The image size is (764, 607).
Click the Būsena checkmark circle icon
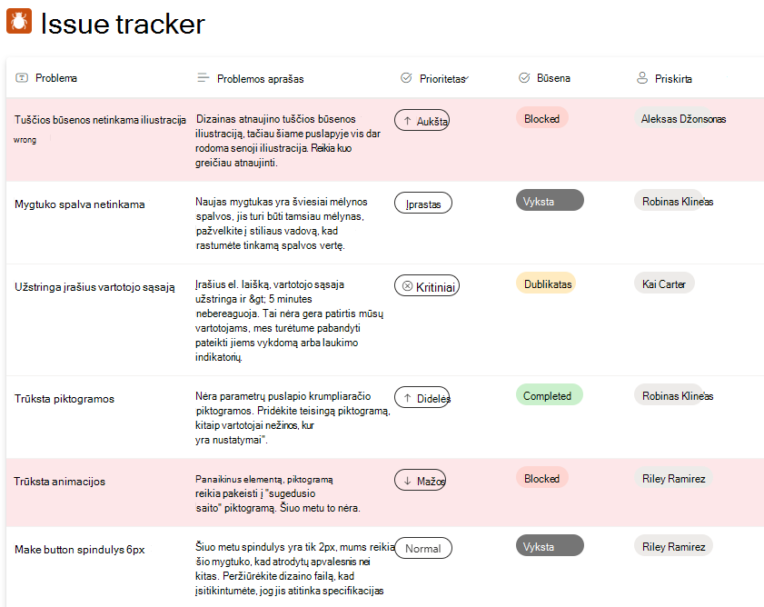[x=524, y=78]
